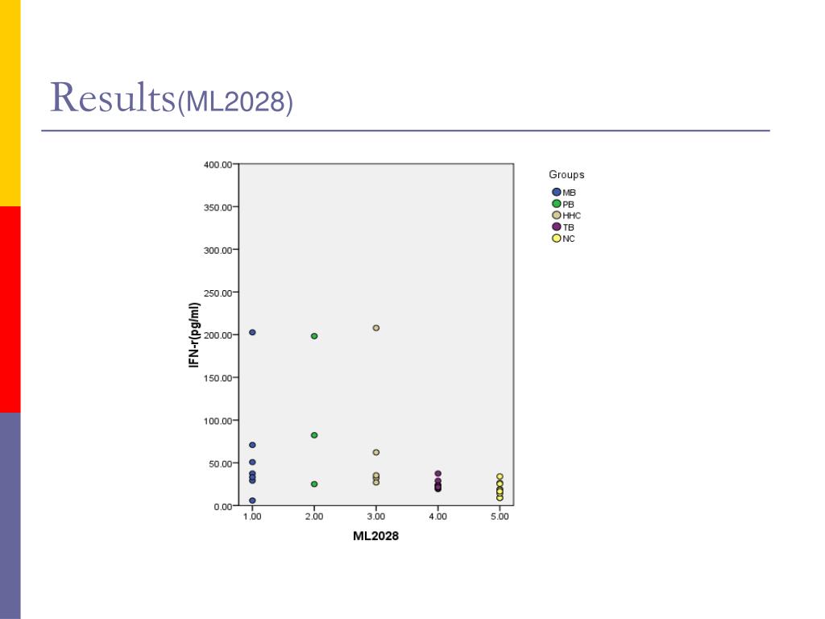Click the '250.00' y-axis label
This screenshot has height=619, width=825.
pyautogui.click(x=218, y=293)
